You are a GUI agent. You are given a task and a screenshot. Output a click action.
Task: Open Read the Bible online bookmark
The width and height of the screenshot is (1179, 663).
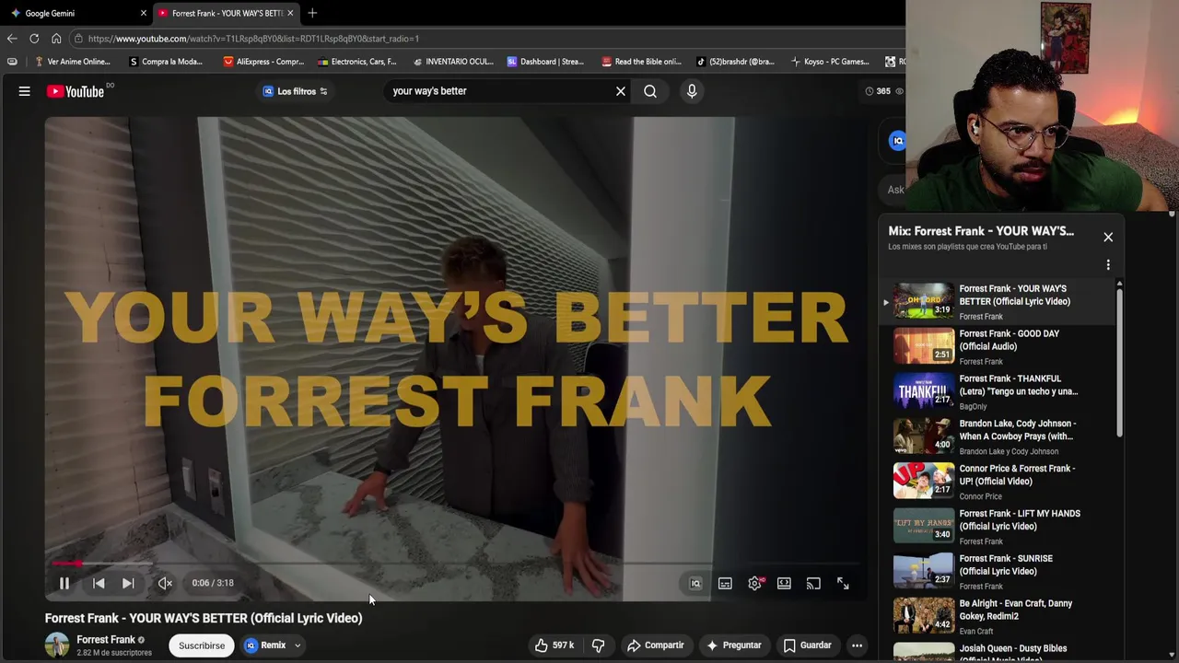641,62
